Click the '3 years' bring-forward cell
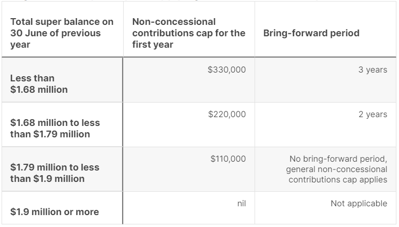 click(373, 69)
